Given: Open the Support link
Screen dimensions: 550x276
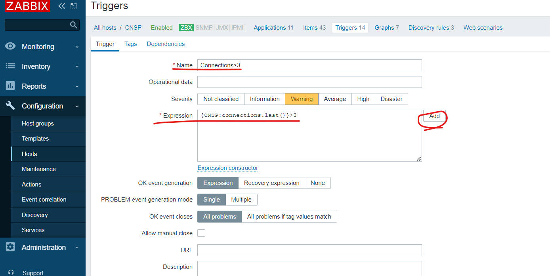Looking at the screenshot, I should (x=33, y=273).
